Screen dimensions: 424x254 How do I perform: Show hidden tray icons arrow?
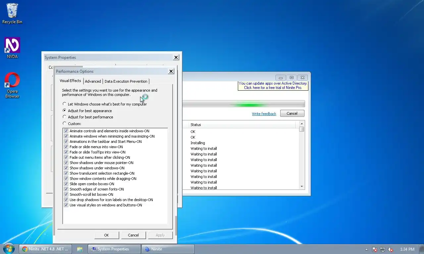coord(366,249)
